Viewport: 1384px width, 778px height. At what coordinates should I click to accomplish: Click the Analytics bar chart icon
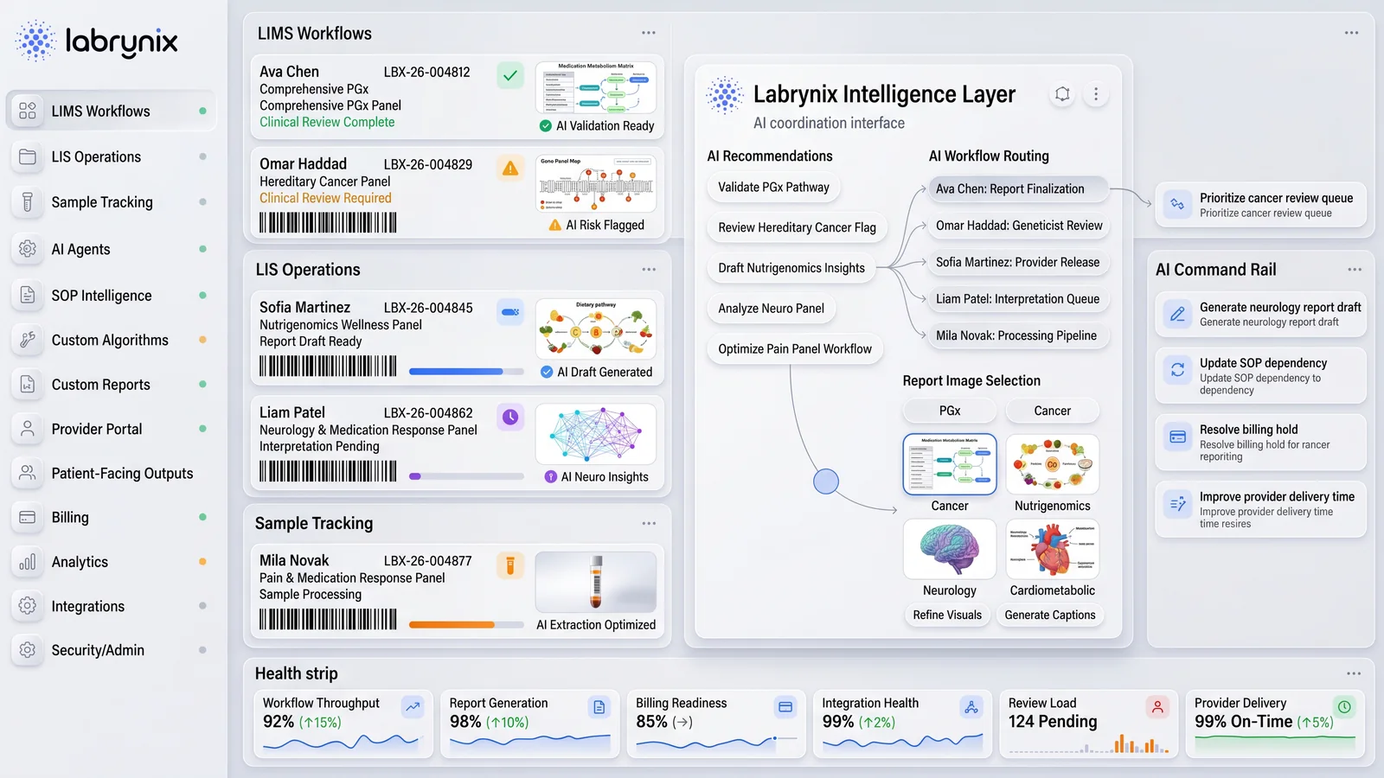click(x=28, y=562)
